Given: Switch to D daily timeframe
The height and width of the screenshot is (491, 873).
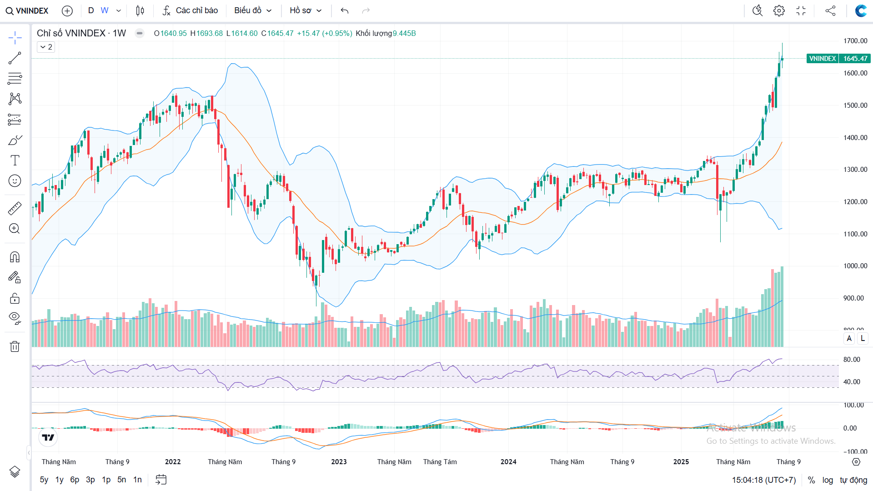Looking at the screenshot, I should click(x=91, y=10).
